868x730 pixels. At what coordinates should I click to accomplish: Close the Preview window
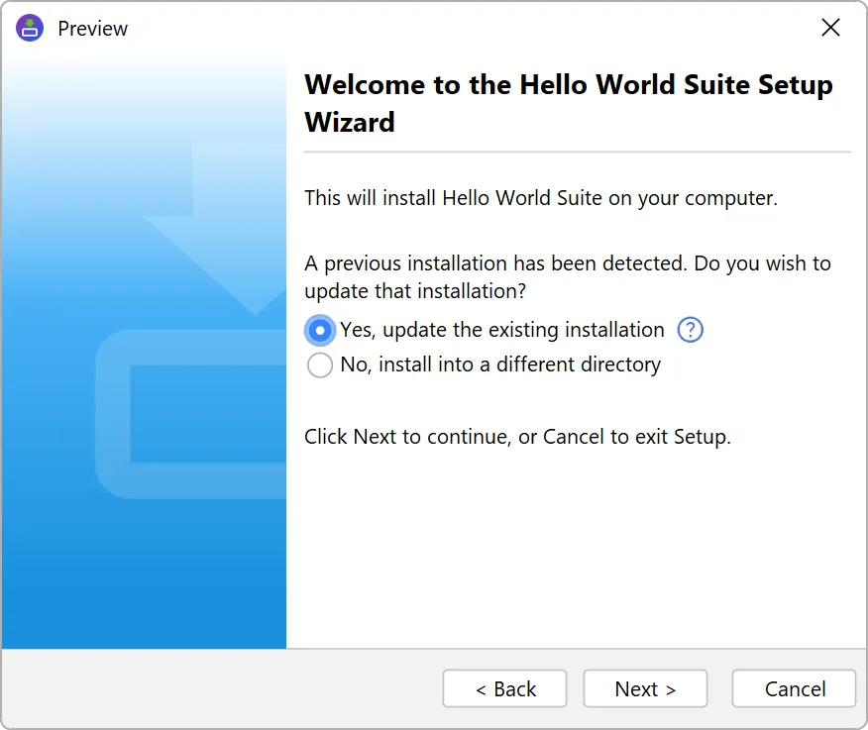pos(830,28)
